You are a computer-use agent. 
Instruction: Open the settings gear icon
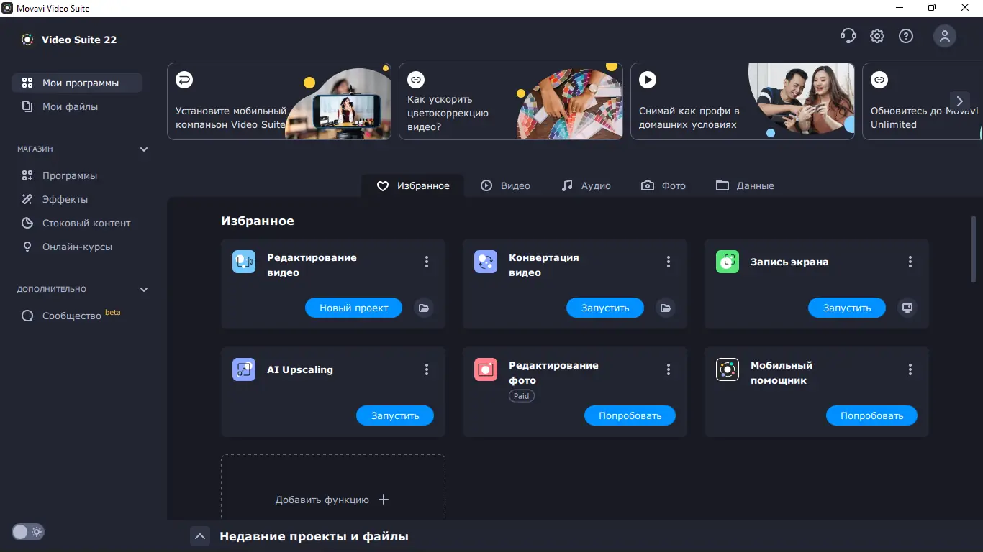coord(877,35)
